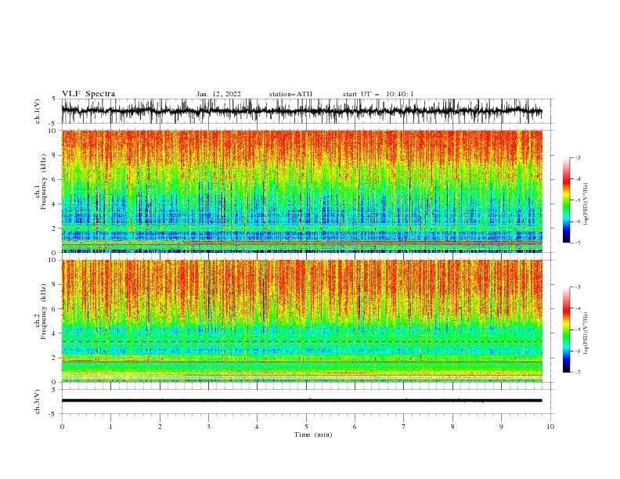Viewport: 620px width, 479px height.
Task: Click the ch.2 color bar legend
Action: (566, 330)
